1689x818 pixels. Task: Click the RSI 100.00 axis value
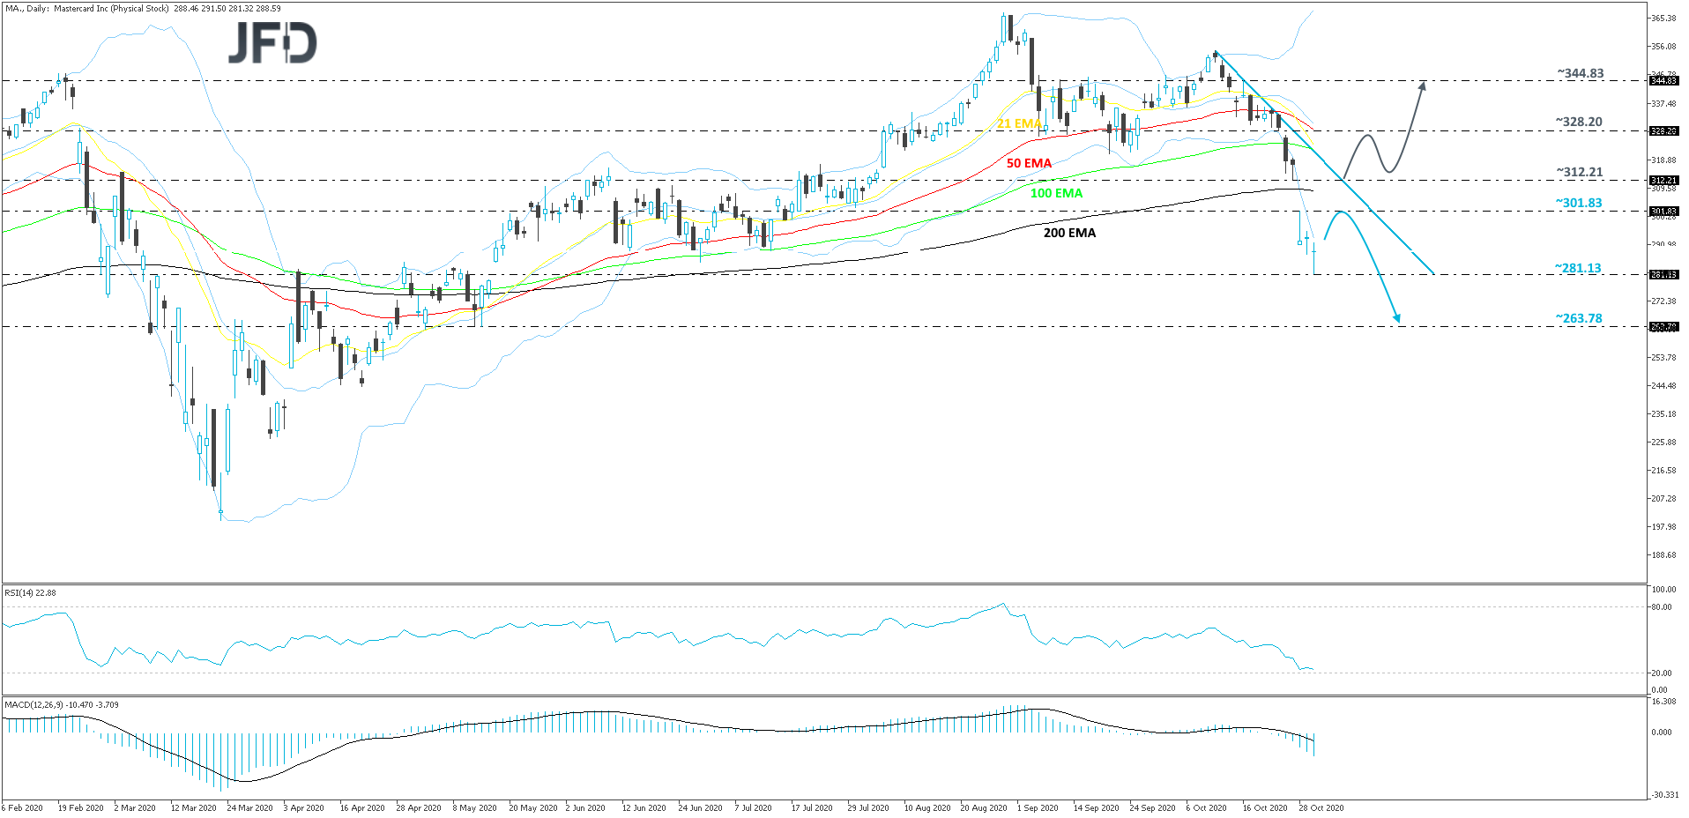coord(1663,590)
